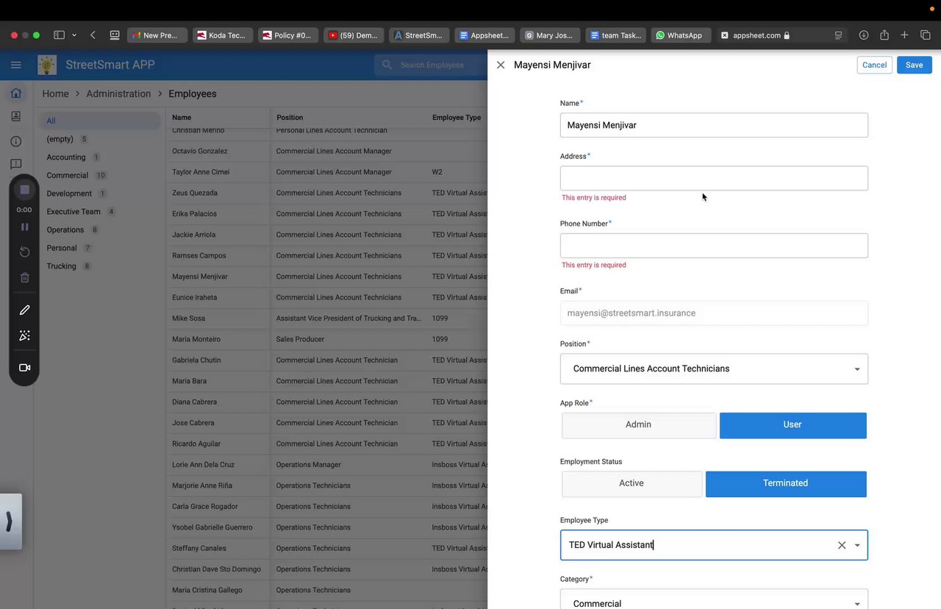The height and width of the screenshot is (609, 941).
Task: Set Employment Status to Terminated
Action: (x=786, y=484)
